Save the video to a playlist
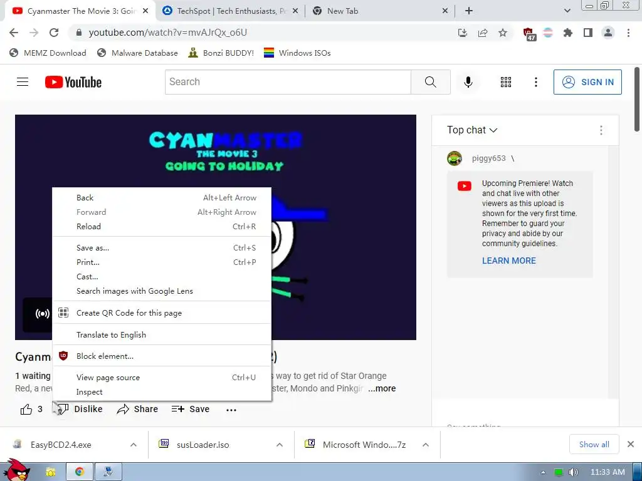642x481 pixels. [191, 409]
